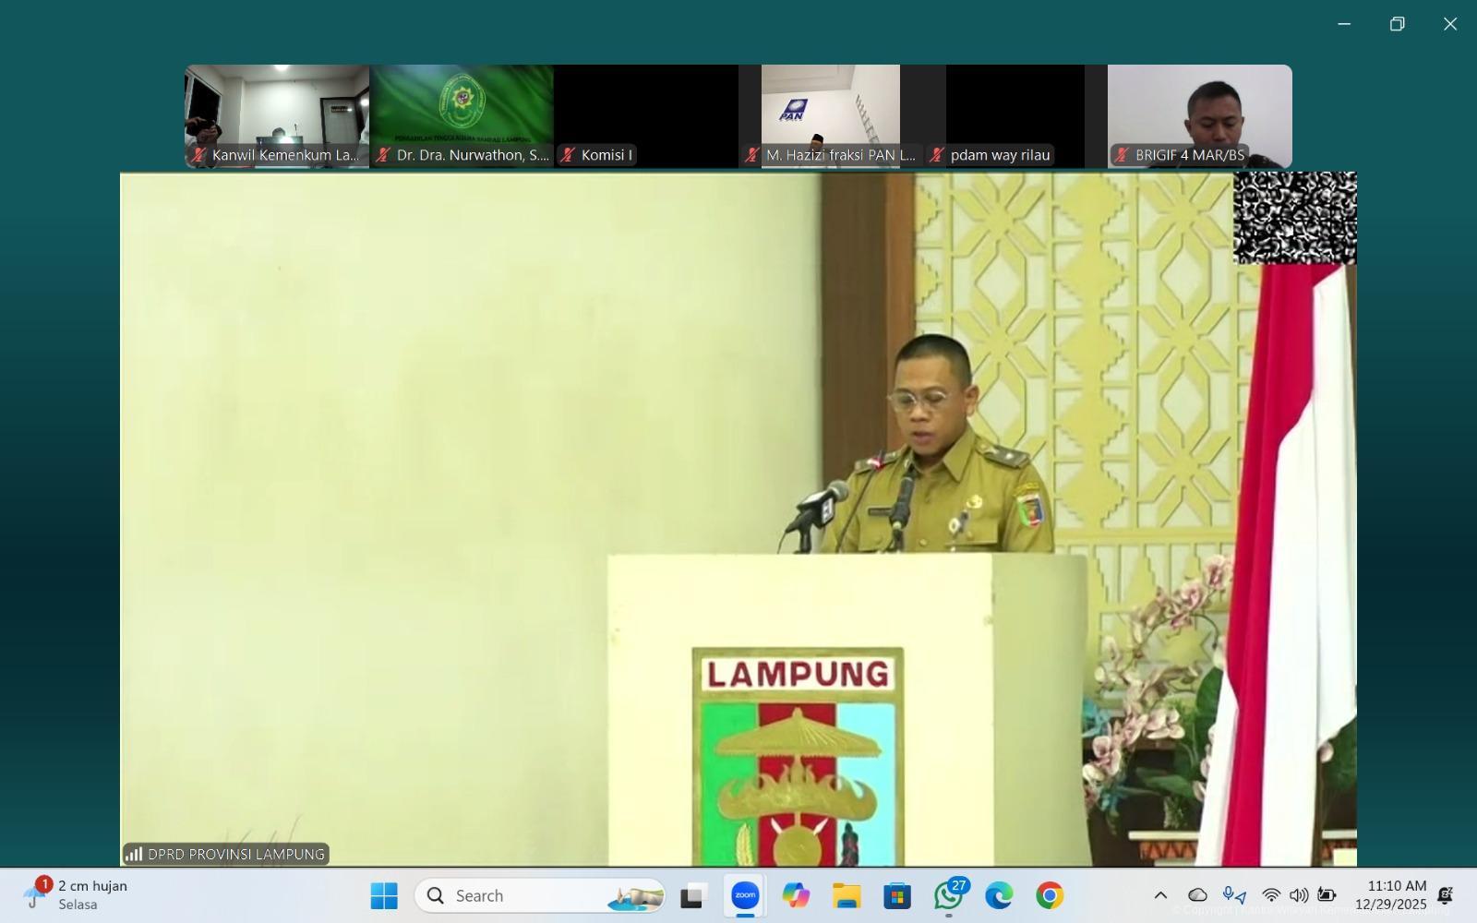The width and height of the screenshot is (1477, 923).
Task: Launch Microsoft Edge from the taskbar
Action: (998, 895)
